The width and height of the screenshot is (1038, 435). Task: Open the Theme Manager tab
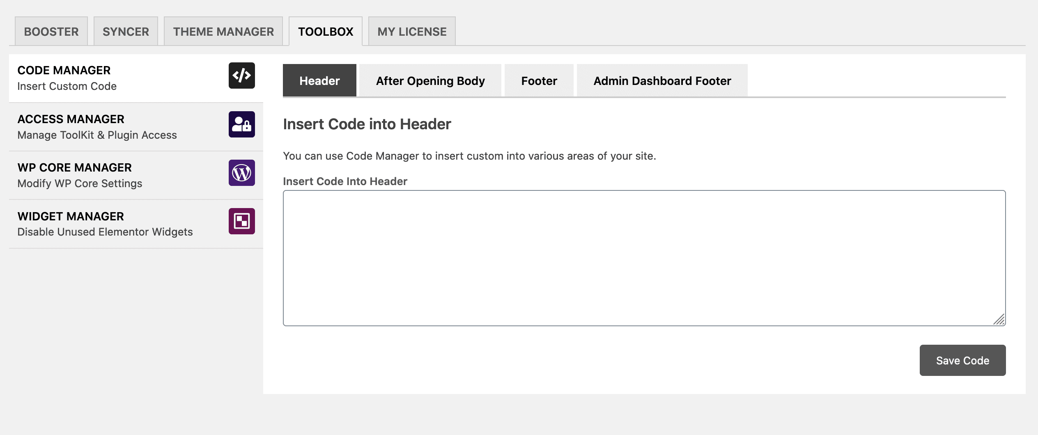(x=223, y=32)
